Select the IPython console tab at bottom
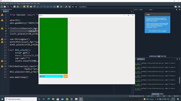Screen dimensions: 181x101 coord(155,94)
